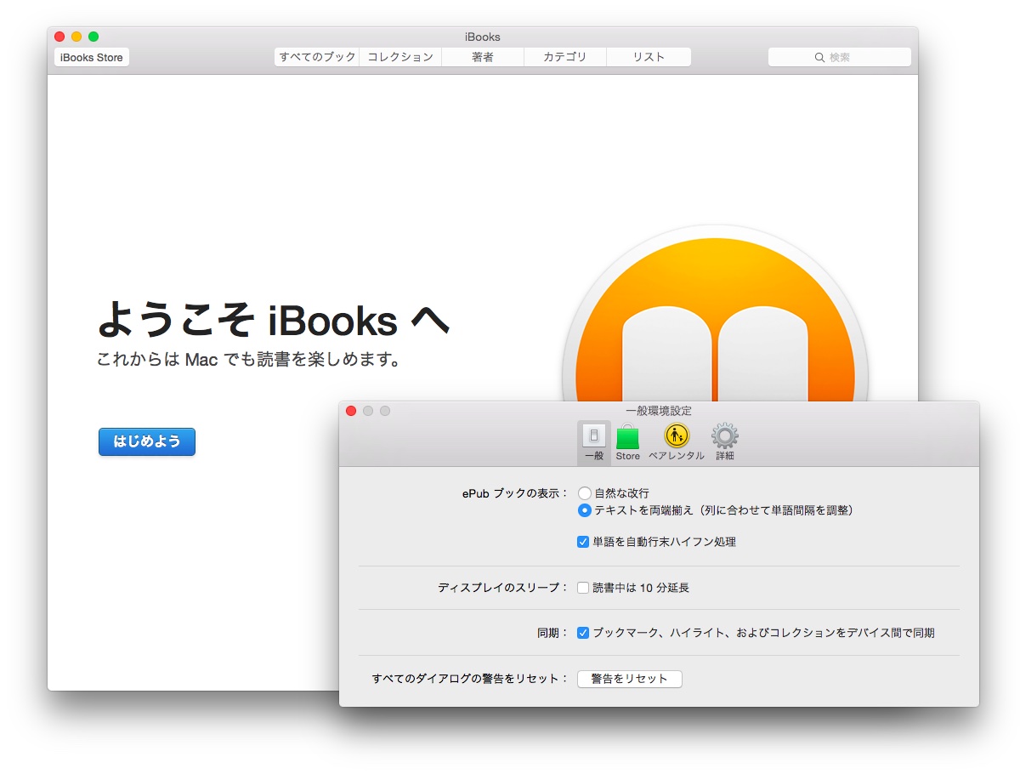Switch to 著者 tab
The width and height of the screenshot is (1020, 774).
(x=483, y=57)
